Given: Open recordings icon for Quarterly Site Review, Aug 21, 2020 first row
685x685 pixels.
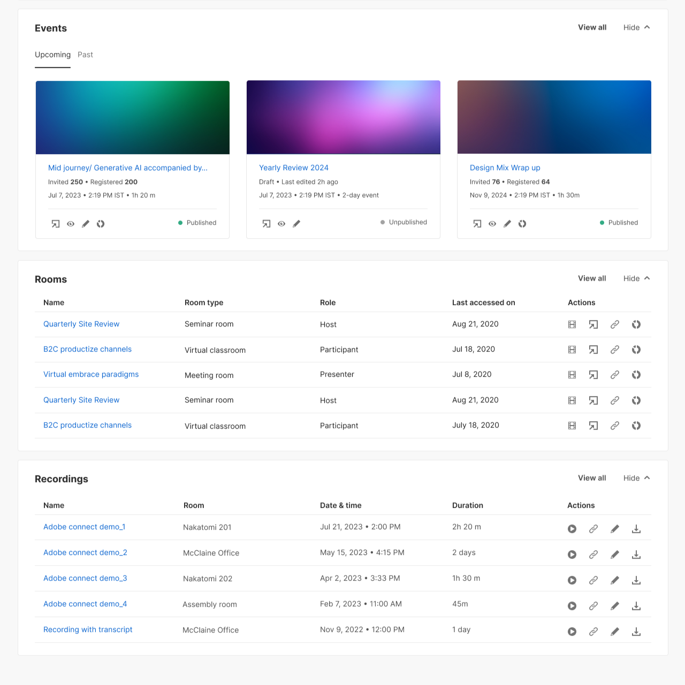Looking at the screenshot, I should tap(572, 324).
